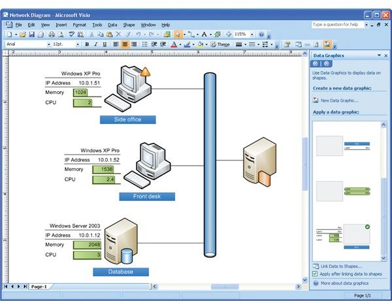This screenshot has height=304, width=392.
Task: Open the fill color dropdown arrow
Action: 206,44
